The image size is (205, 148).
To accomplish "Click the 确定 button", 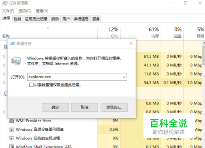I will 55,107.
